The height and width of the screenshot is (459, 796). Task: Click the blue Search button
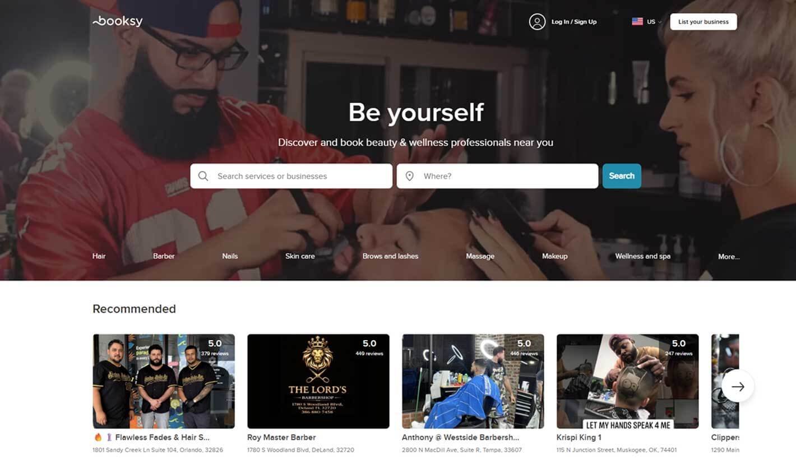click(622, 176)
